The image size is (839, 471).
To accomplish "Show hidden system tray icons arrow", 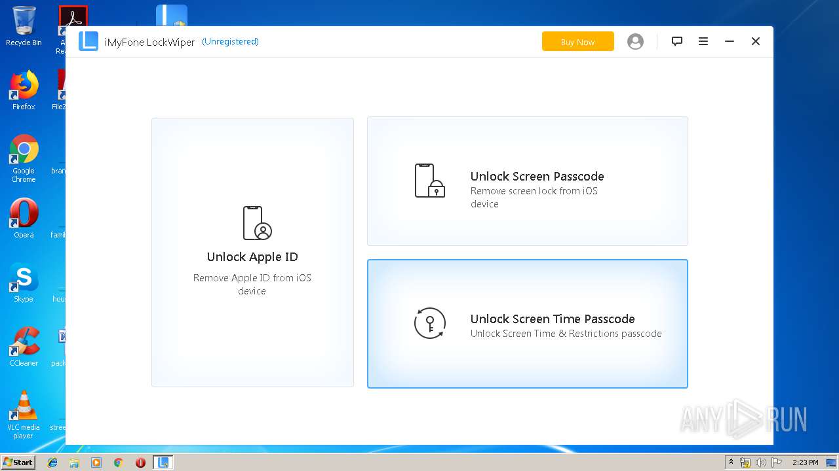I will pos(731,462).
